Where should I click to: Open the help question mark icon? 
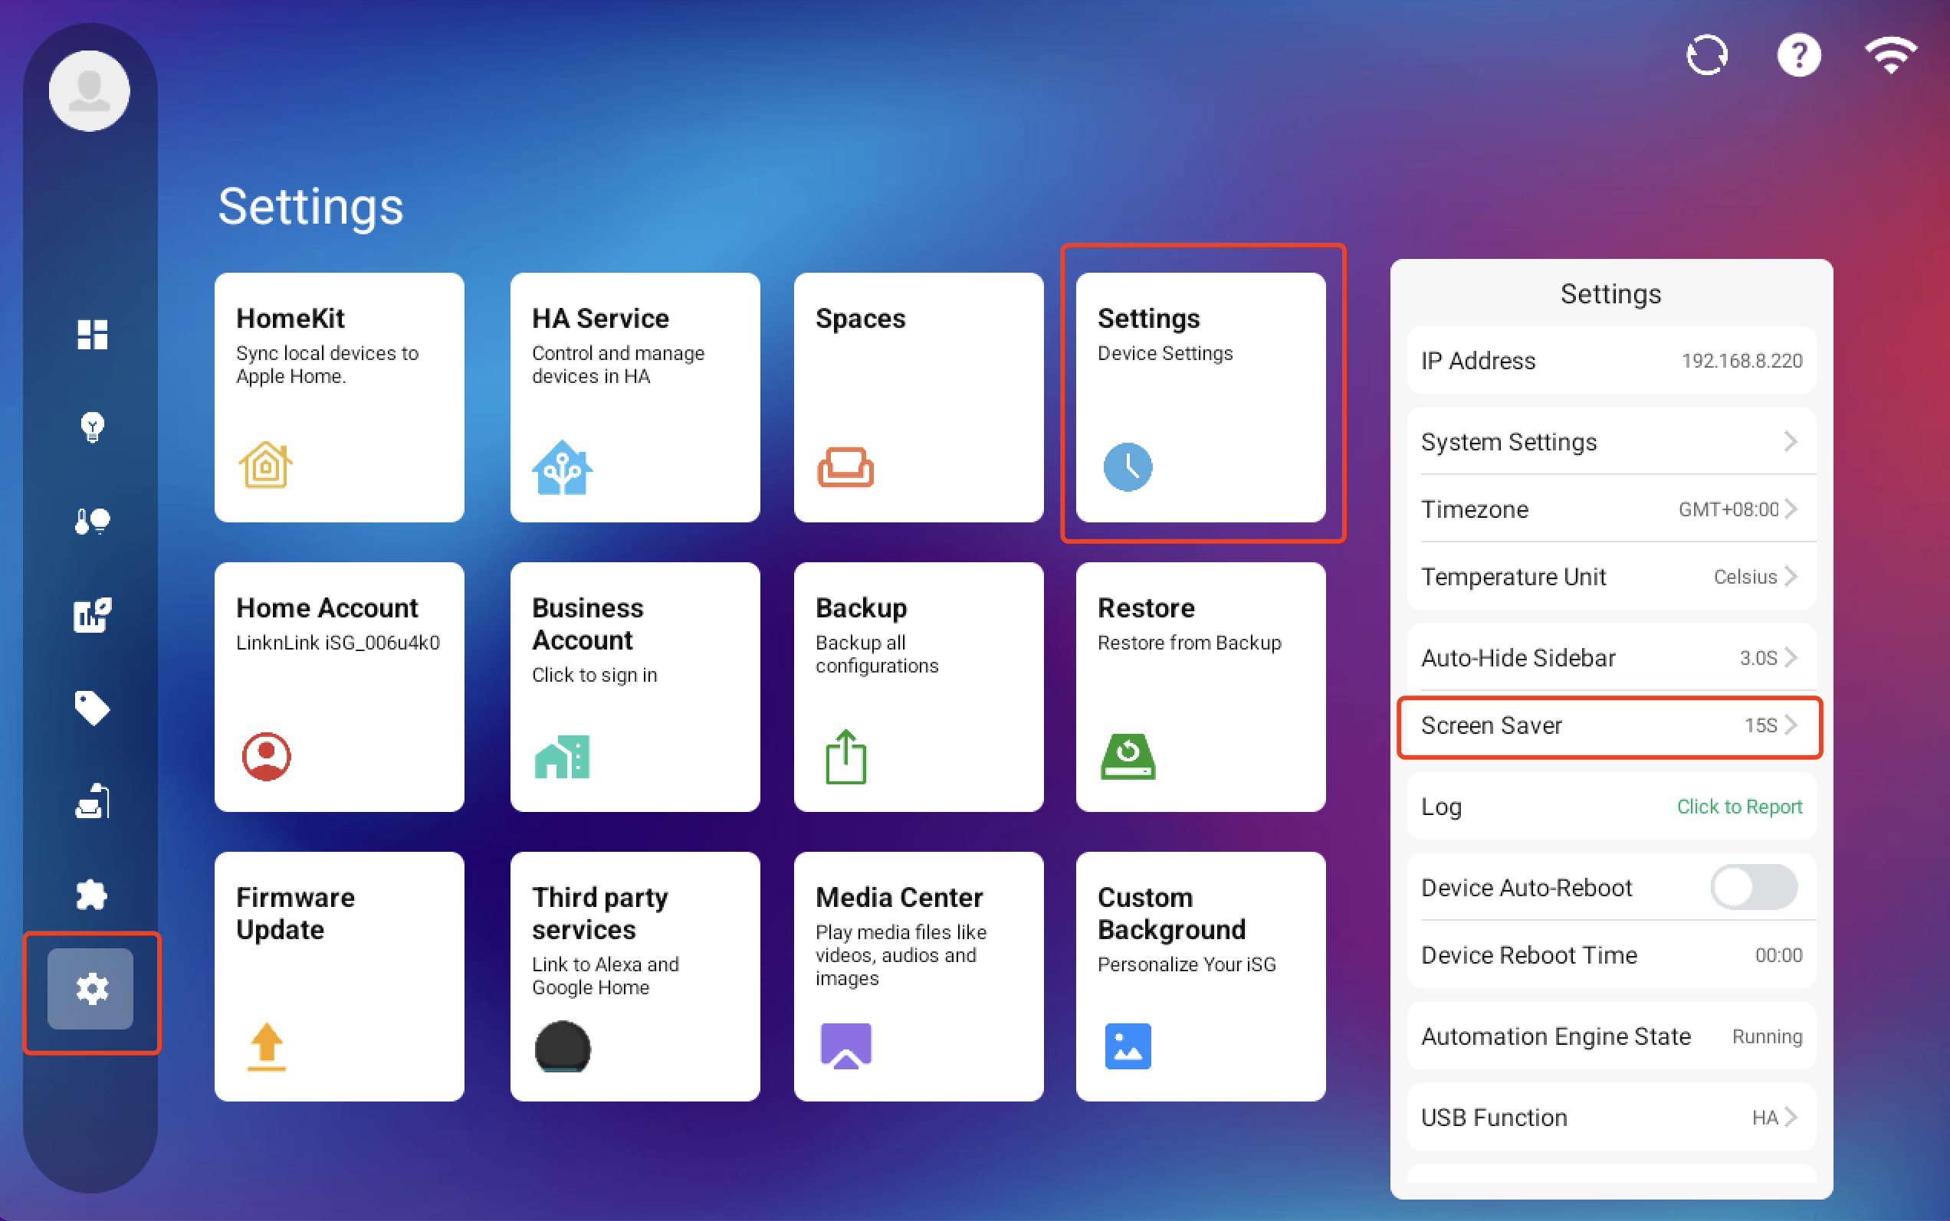click(x=1798, y=56)
